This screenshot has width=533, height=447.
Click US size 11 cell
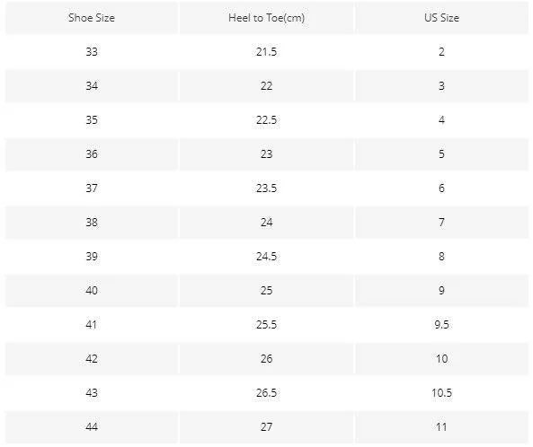(x=441, y=426)
